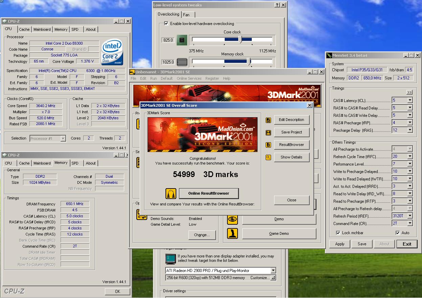
Task: Open the RAS# to CAS# Read Delay dropdown
Action: coord(410,108)
